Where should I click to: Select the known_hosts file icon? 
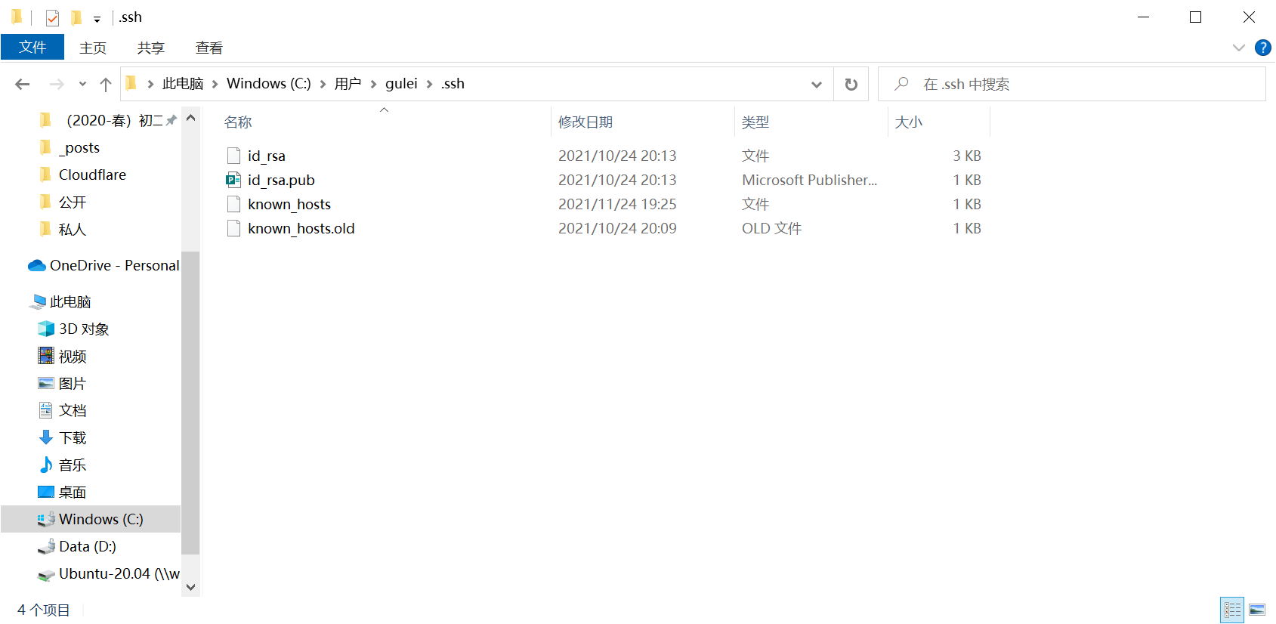point(233,204)
